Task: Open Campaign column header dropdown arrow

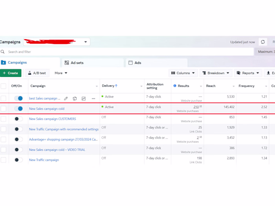Action: pyautogui.click(x=97, y=86)
